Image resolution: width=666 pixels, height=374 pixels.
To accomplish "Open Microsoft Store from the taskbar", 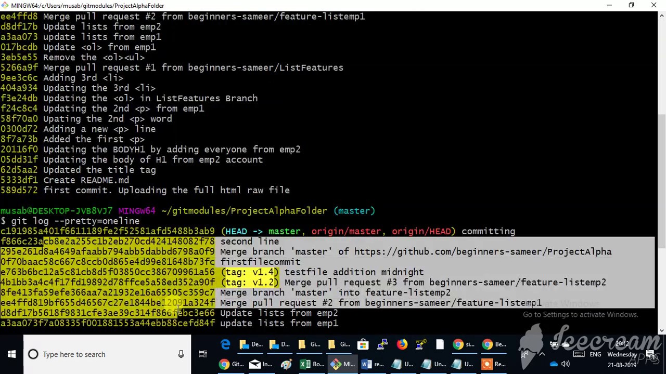I will [363, 344].
